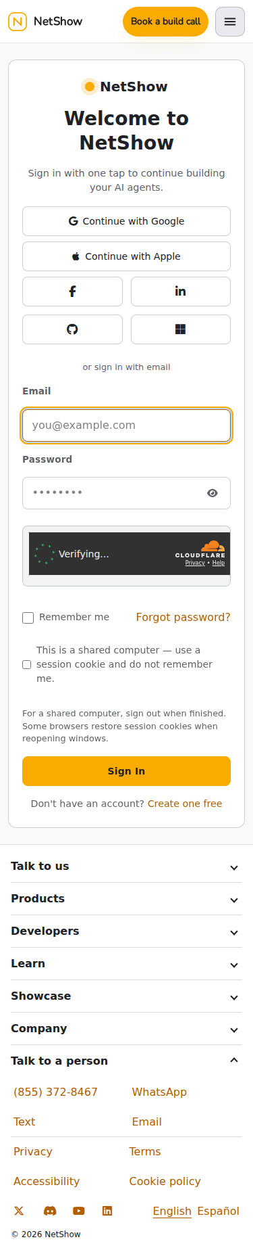Focus the Email input field
Viewport: 253px width, 1248px height.
tap(126, 425)
